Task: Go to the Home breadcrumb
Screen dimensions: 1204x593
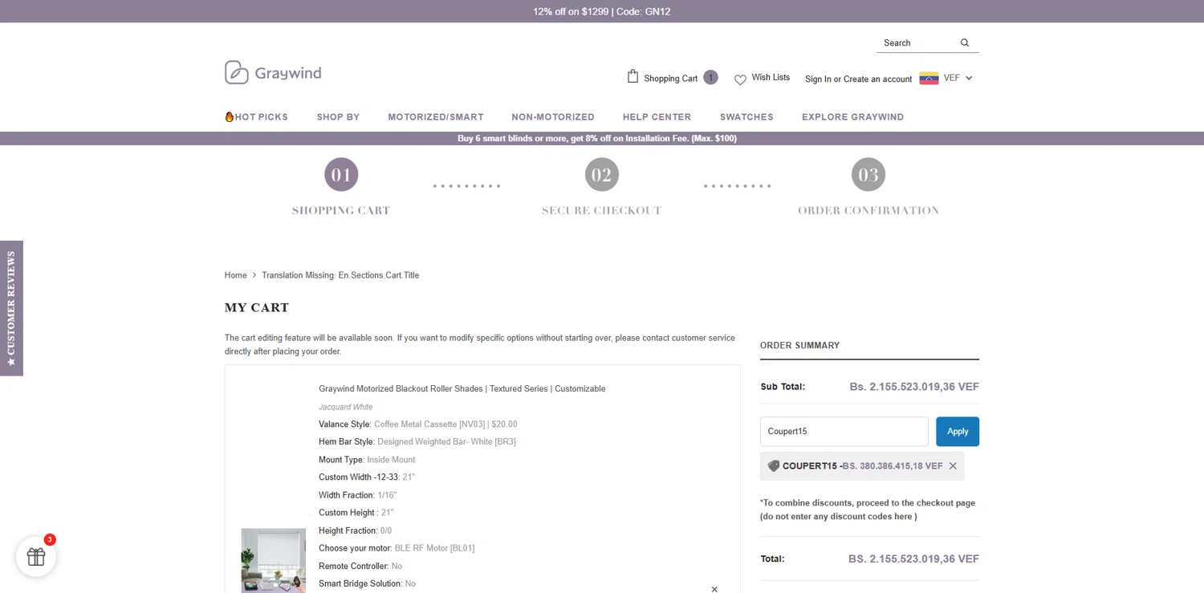Action: (236, 275)
